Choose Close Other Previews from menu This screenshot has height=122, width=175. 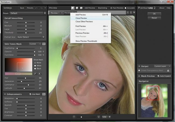(x=84, y=21)
